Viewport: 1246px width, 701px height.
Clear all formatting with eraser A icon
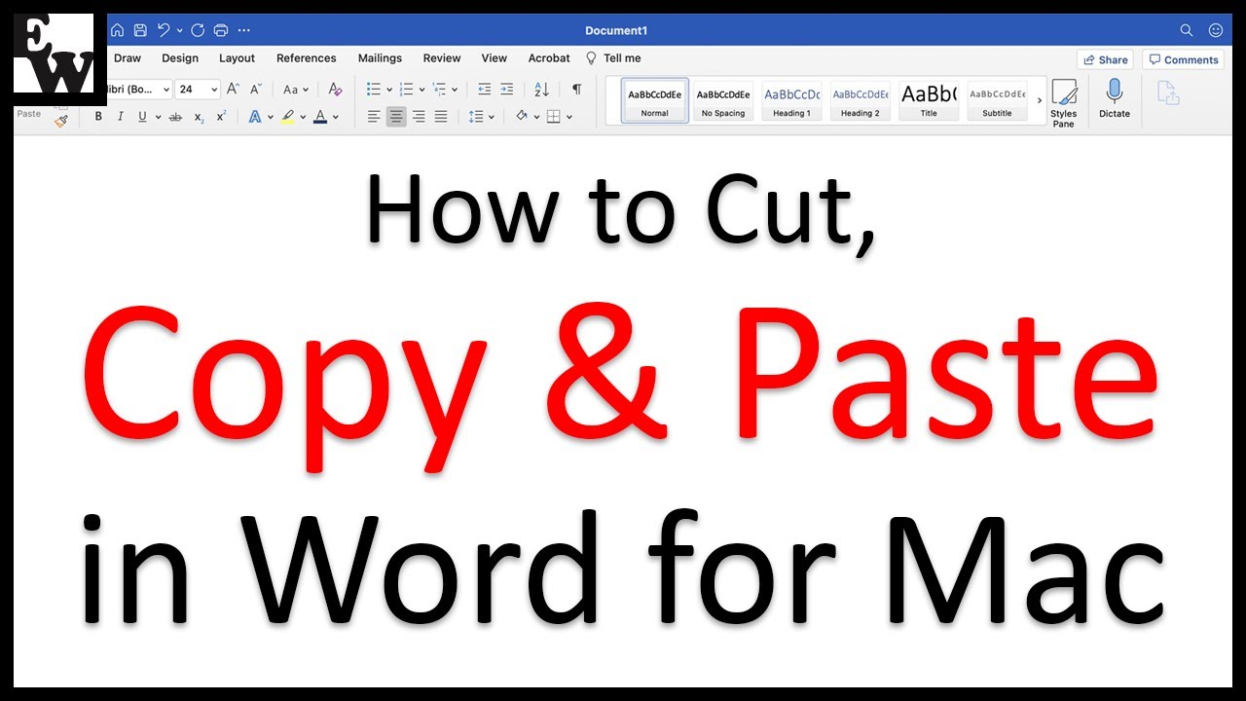pyautogui.click(x=335, y=90)
